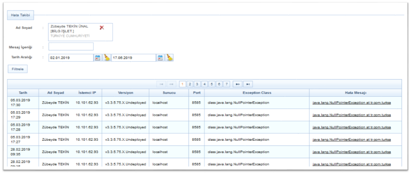Select page 7 in paginator

[x=227, y=84]
